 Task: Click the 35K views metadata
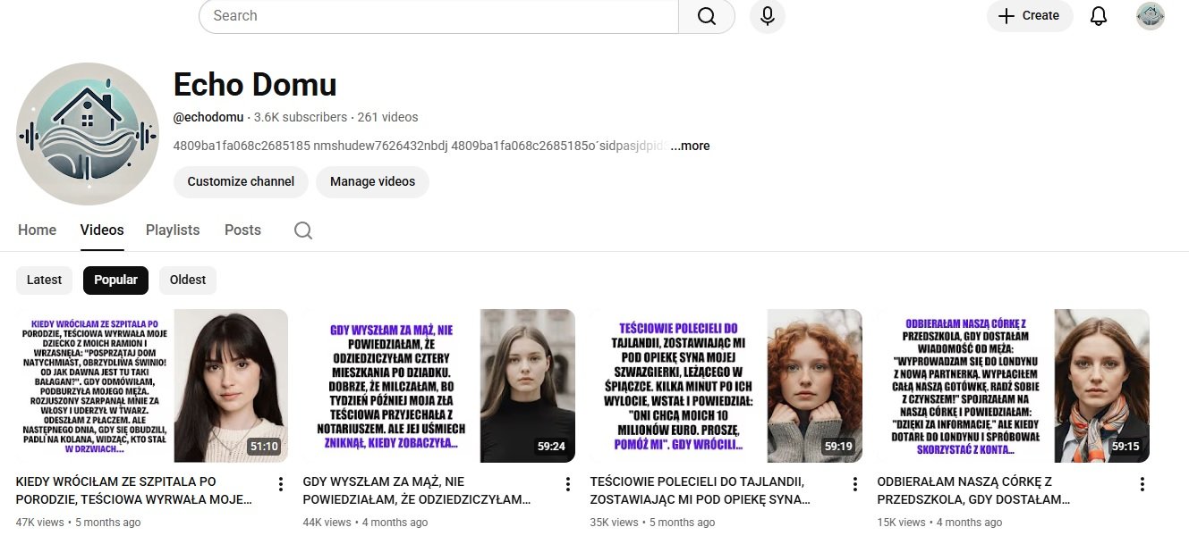pyautogui.click(x=615, y=523)
